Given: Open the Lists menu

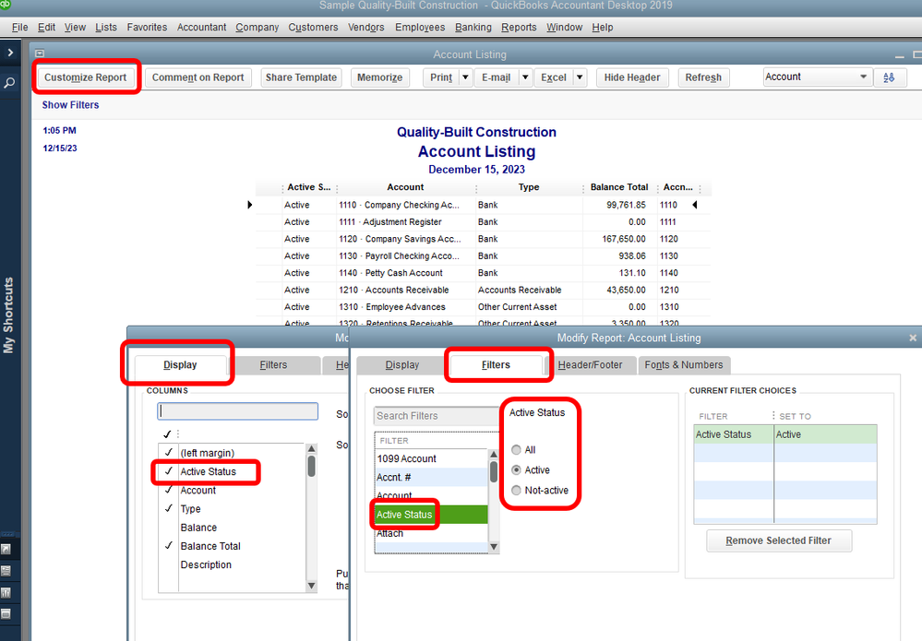Looking at the screenshot, I should 106,27.
